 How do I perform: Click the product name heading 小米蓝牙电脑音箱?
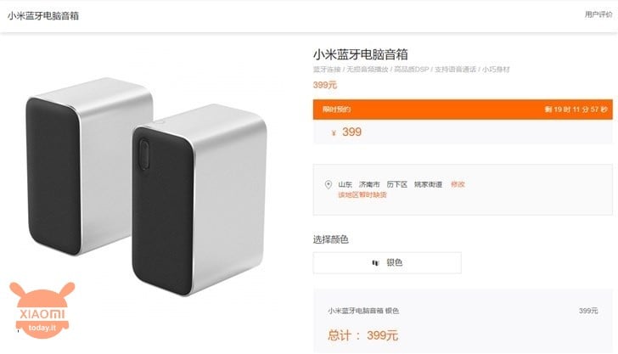coord(360,54)
